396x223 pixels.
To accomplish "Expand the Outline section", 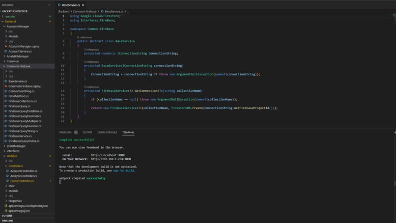I will (7, 216).
